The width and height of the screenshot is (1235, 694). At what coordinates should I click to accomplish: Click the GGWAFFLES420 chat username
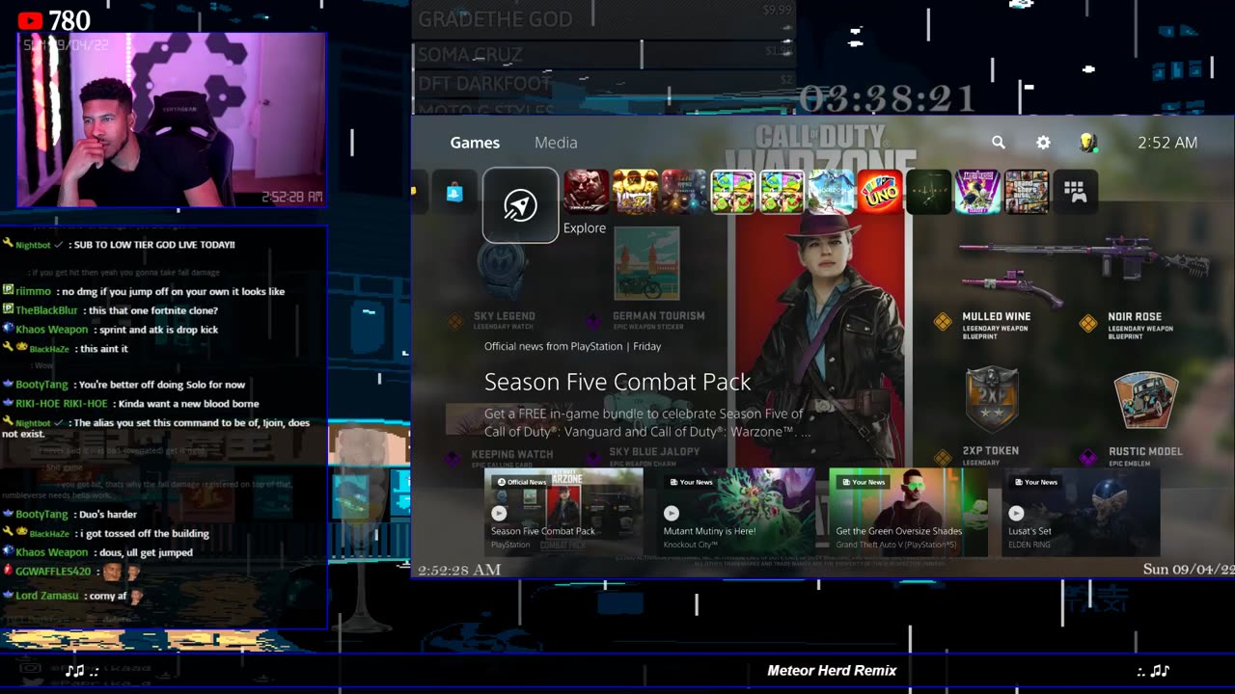click(x=53, y=572)
